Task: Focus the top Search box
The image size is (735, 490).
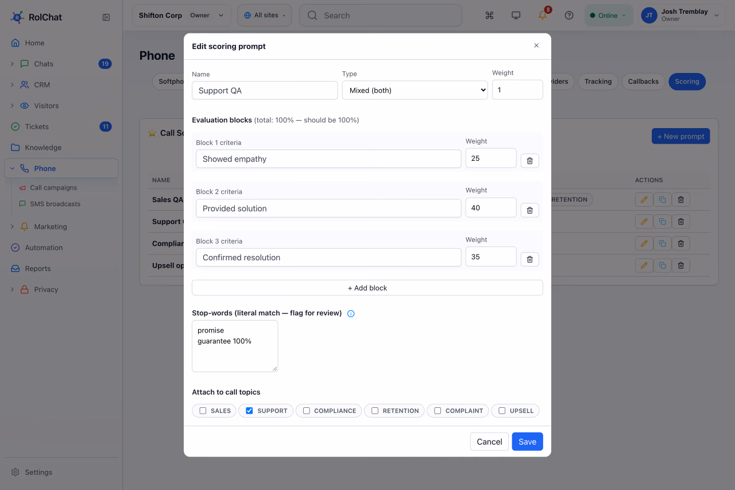Action: click(380, 16)
